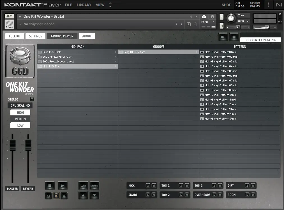Switch to the SETTINGS tab
The width and height of the screenshot is (284, 210).
click(x=36, y=36)
